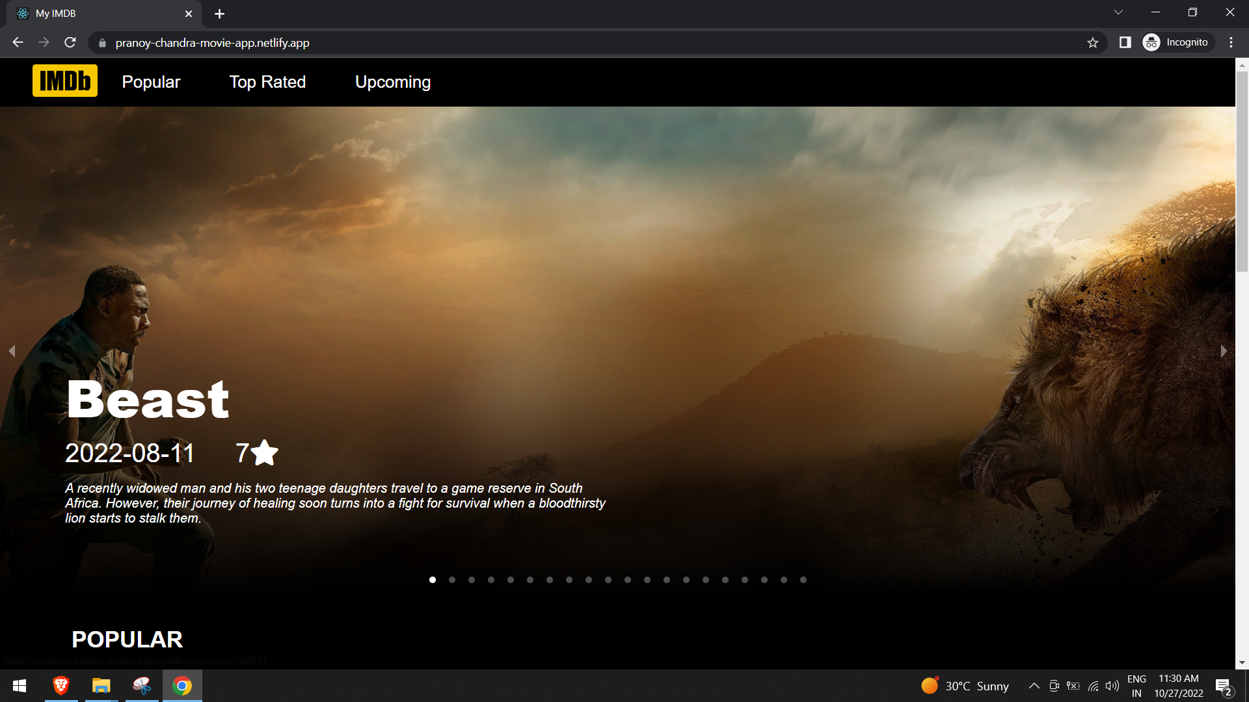
Task: Open Brave browser from taskbar
Action: [61, 686]
